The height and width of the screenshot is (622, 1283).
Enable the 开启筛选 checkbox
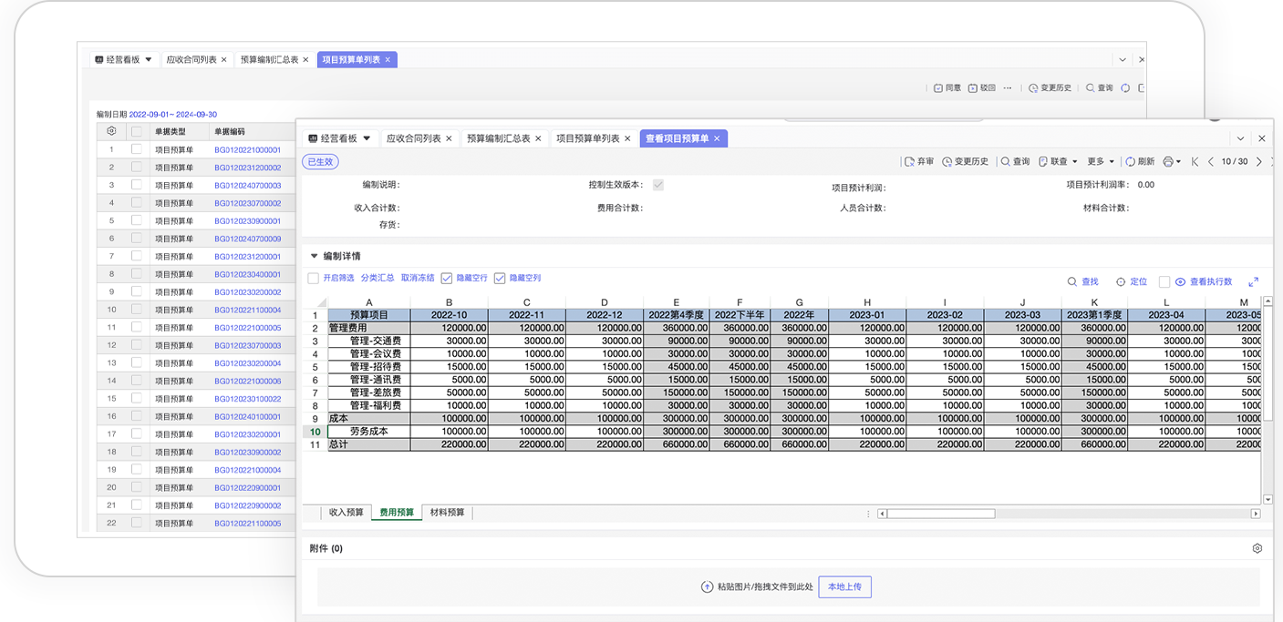[x=314, y=279]
